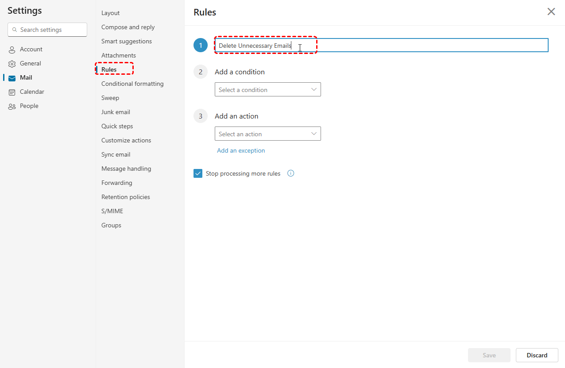Click the General gear icon
This screenshot has width=565, height=368.
click(12, 64)
